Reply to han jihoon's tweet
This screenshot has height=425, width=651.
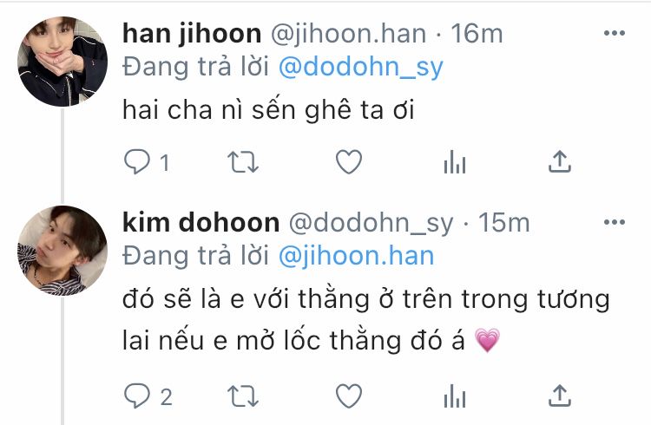[x=137, y=161]
